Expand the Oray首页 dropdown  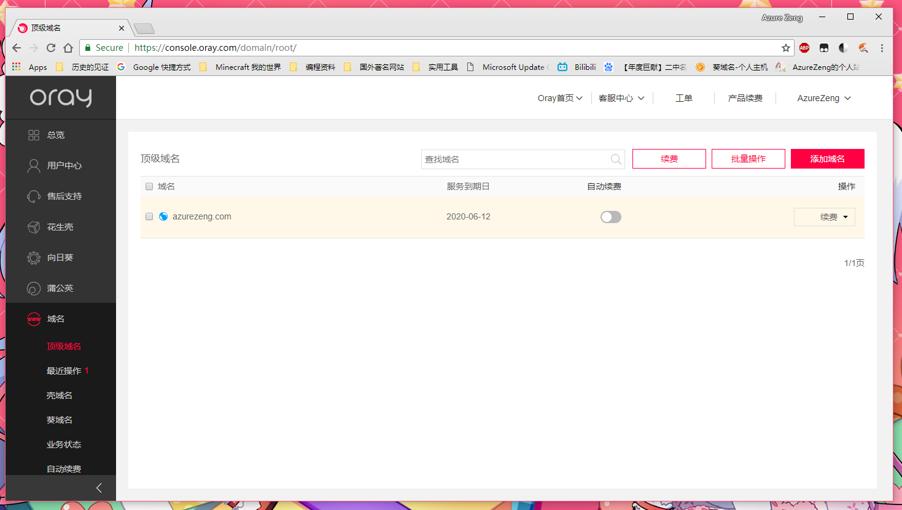pyautogui.click(x=560, y=98)
